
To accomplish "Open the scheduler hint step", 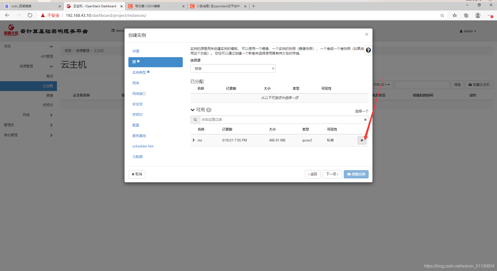I will 143,146.
